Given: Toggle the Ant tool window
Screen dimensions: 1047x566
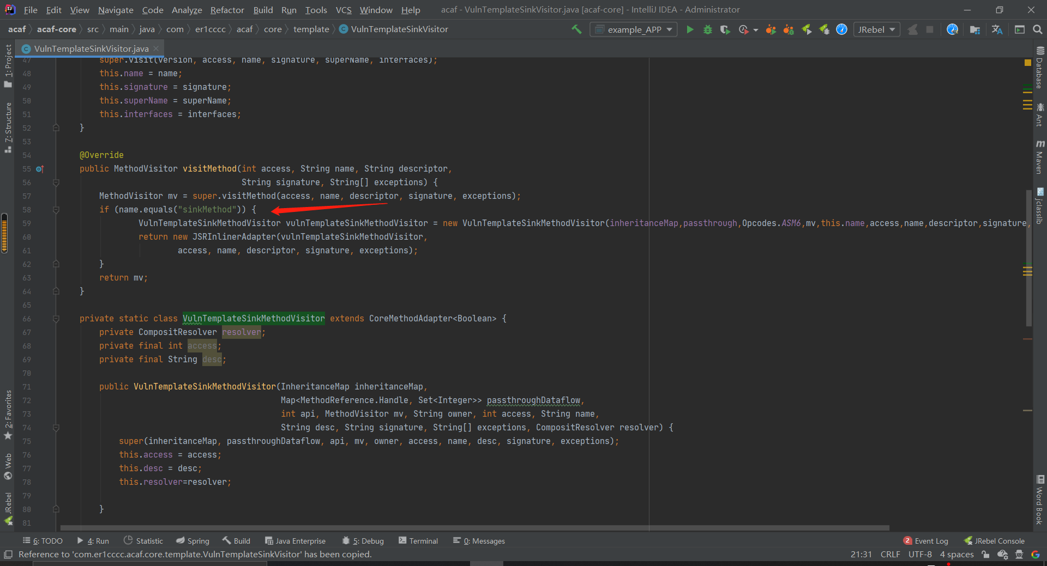Looking at the screenshot, I should [1040, 114].
